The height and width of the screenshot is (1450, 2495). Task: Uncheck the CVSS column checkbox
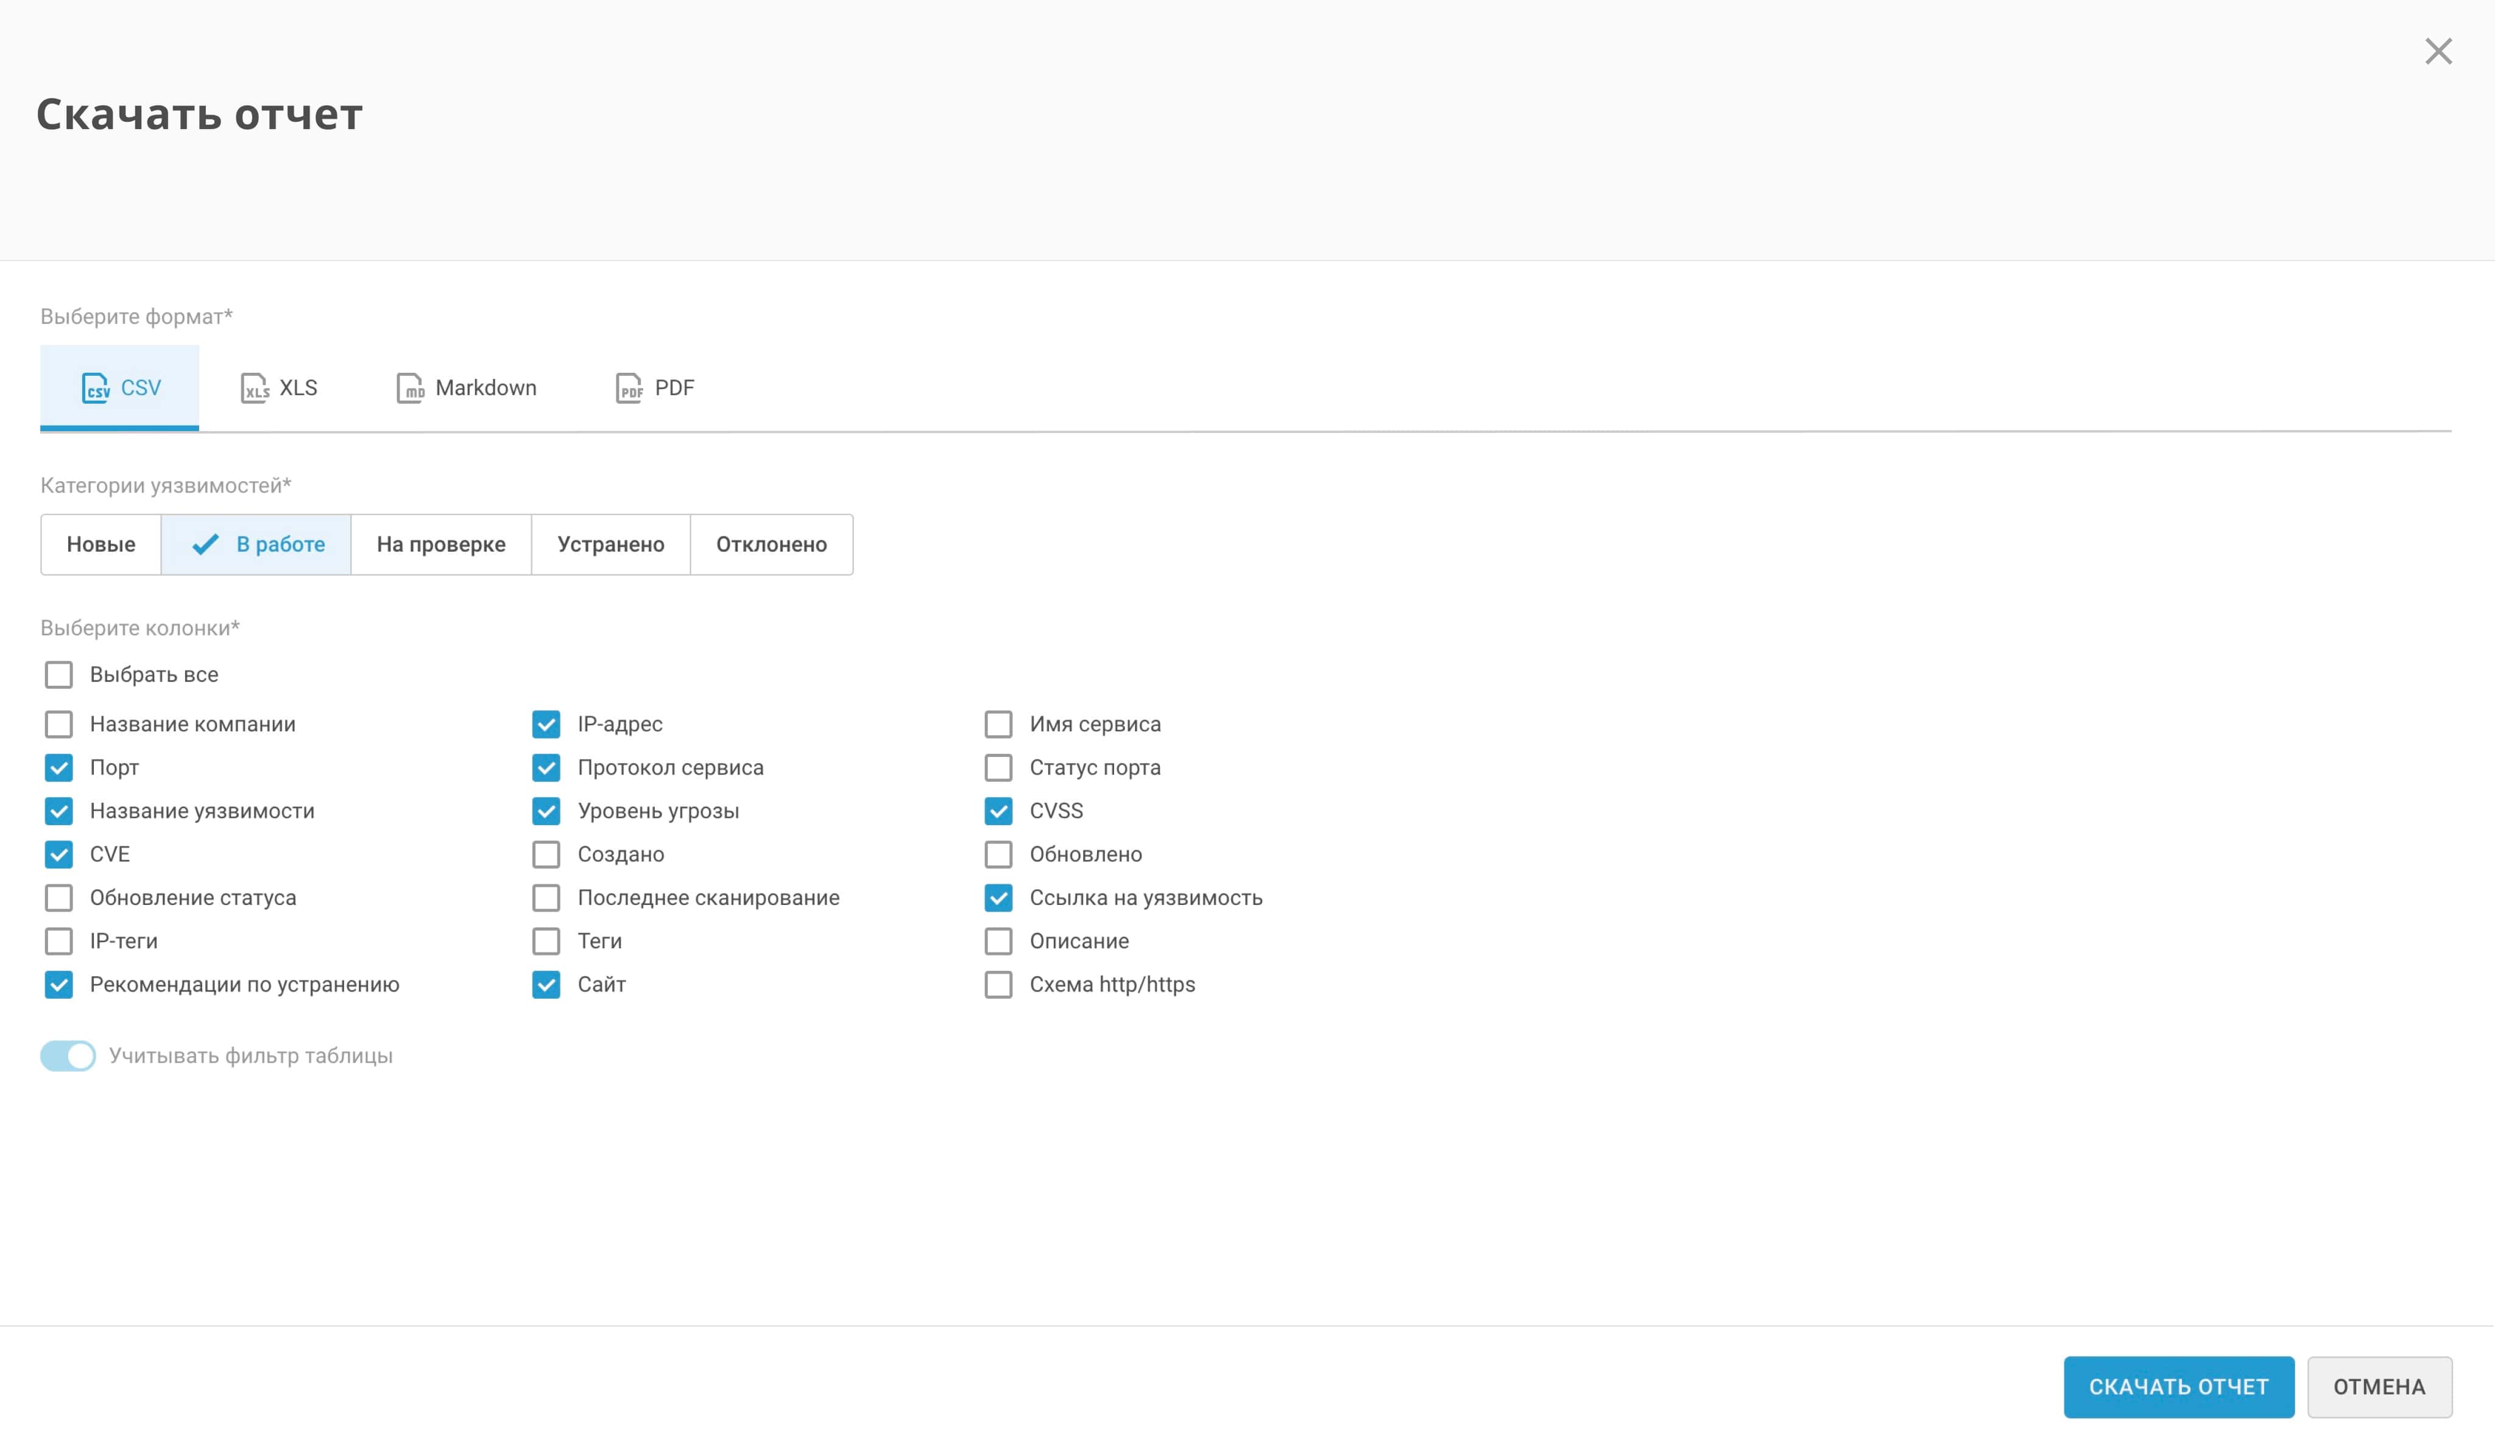[998, 812]
